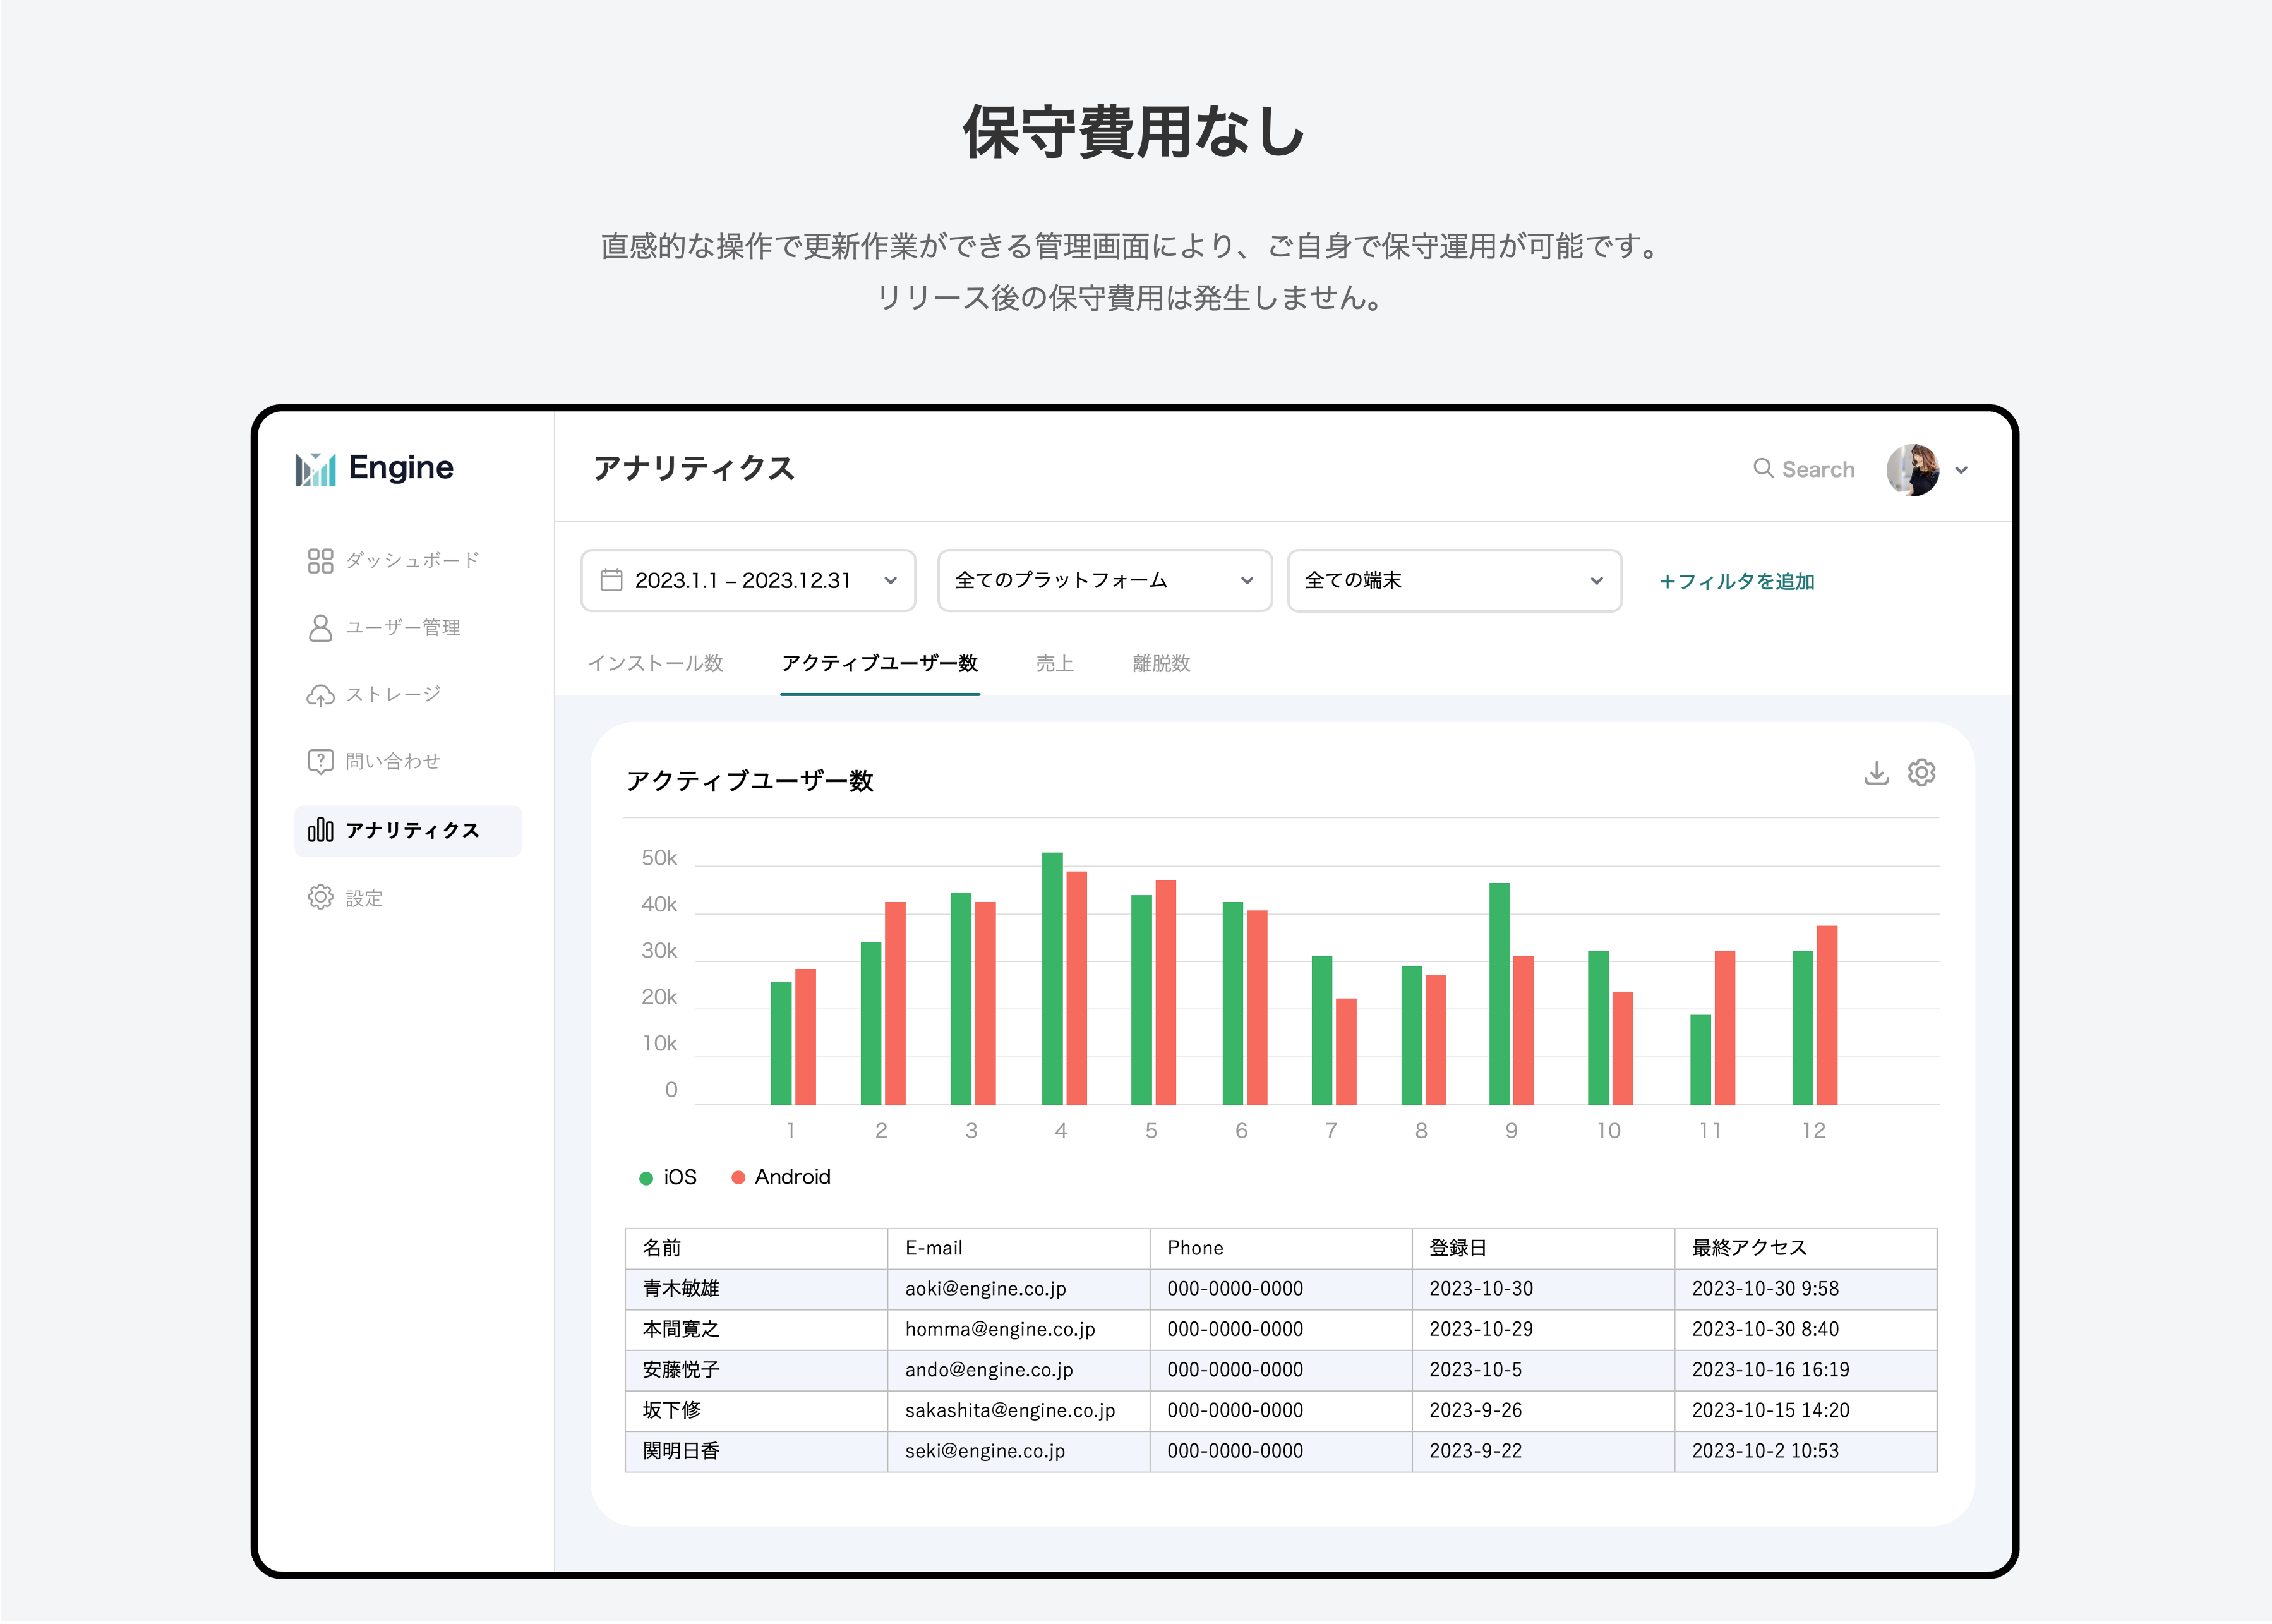Download the active users chart
2272x1624 pixels.
(x=1876, y=773)
